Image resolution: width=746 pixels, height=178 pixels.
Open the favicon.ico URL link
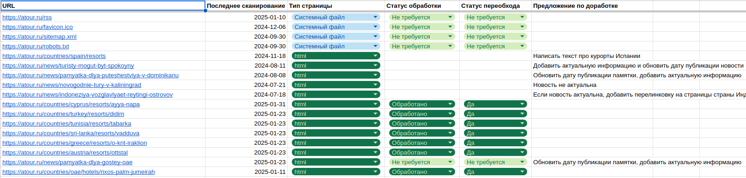37,27
